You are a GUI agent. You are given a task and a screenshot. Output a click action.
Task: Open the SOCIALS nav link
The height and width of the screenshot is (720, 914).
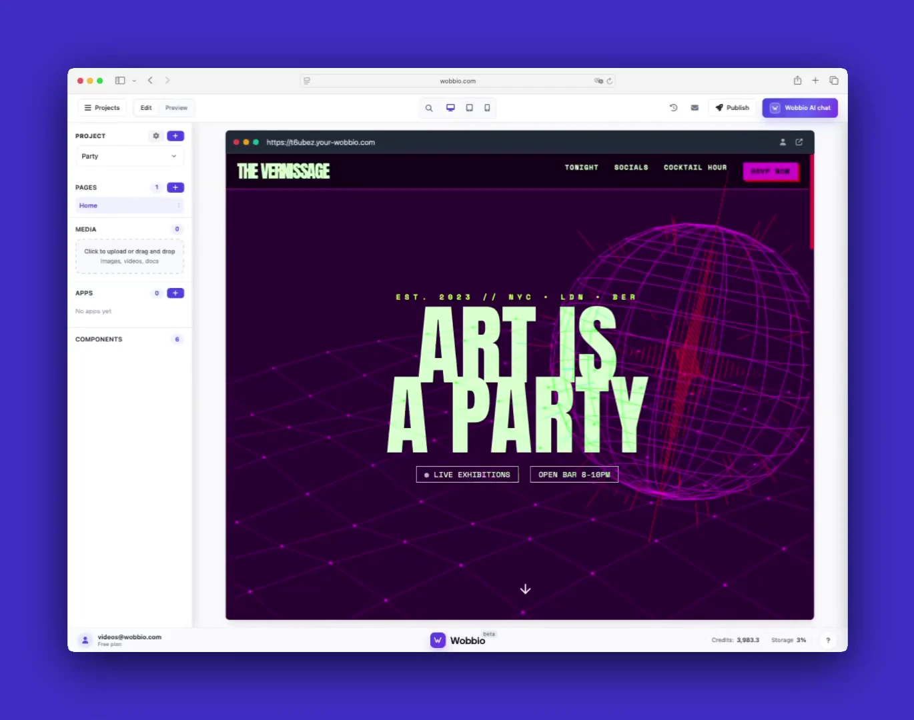(631, 167)
